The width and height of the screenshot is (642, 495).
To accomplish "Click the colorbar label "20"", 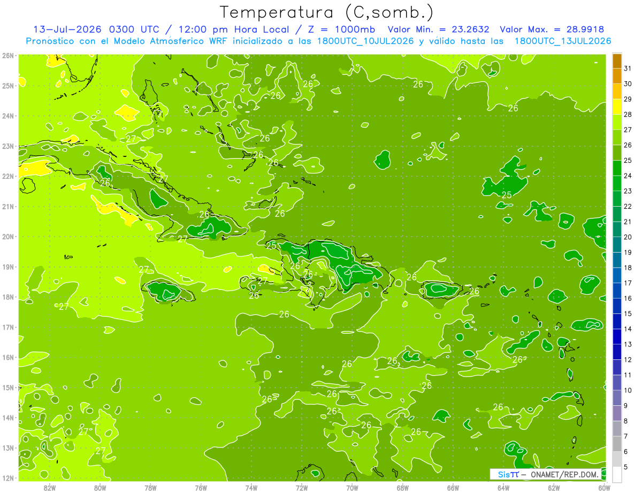I will (628, 237).
